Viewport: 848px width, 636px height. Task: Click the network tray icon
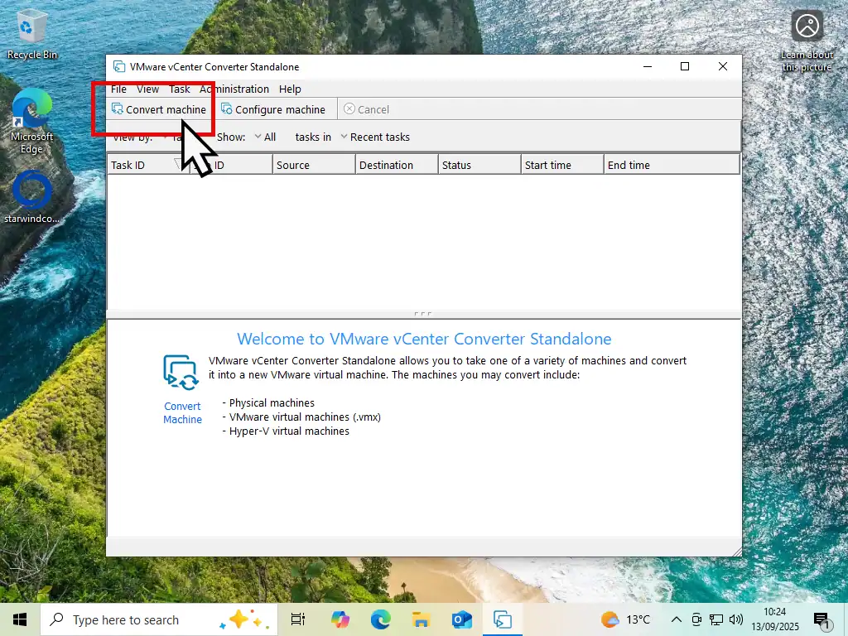pyautogui.click(x=716, y=619)
